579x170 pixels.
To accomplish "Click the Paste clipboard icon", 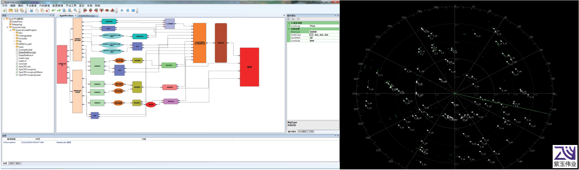I will click(x=42, y=10).
